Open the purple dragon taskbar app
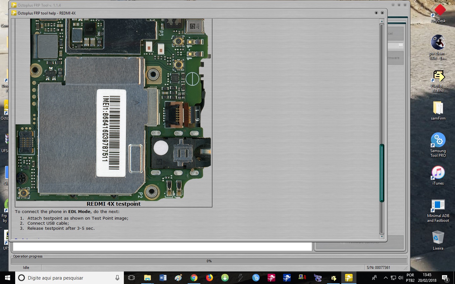The image size is (455, 284). [x=318, y=278]
